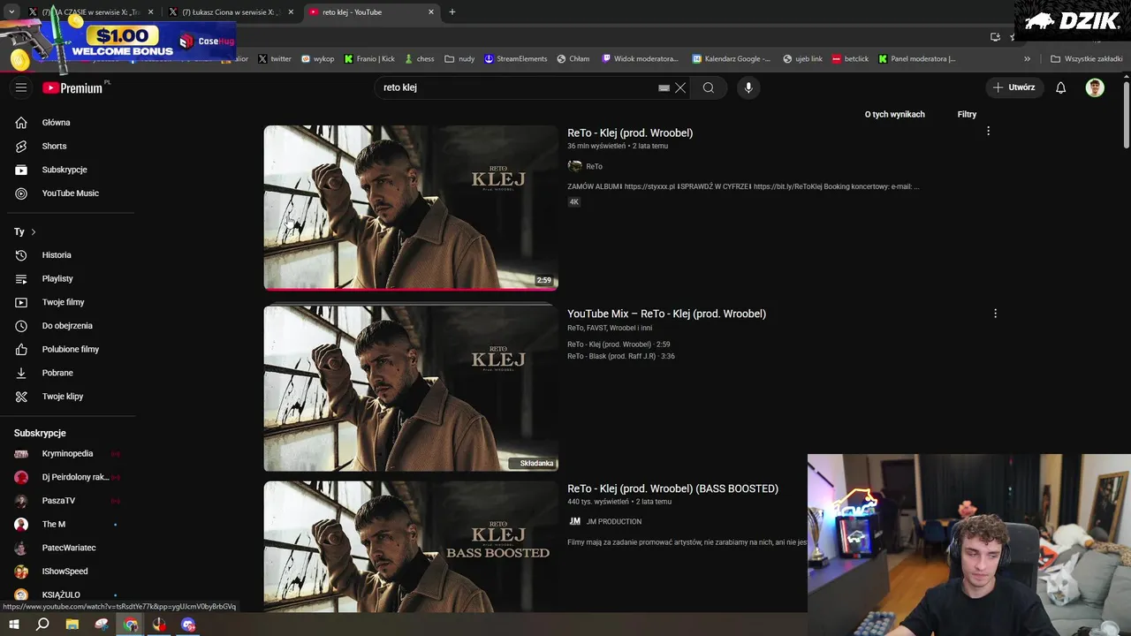Open O tych wynikach info
This screenshot has height=636, width=1131.
tap(894, 114)
